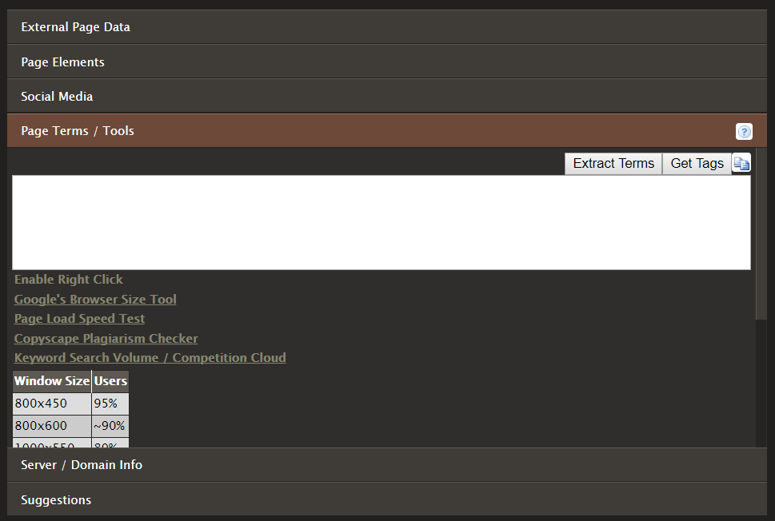Click the copy to clipboard icon
Viewport: 775px width, 521px height.
point(741,163)
